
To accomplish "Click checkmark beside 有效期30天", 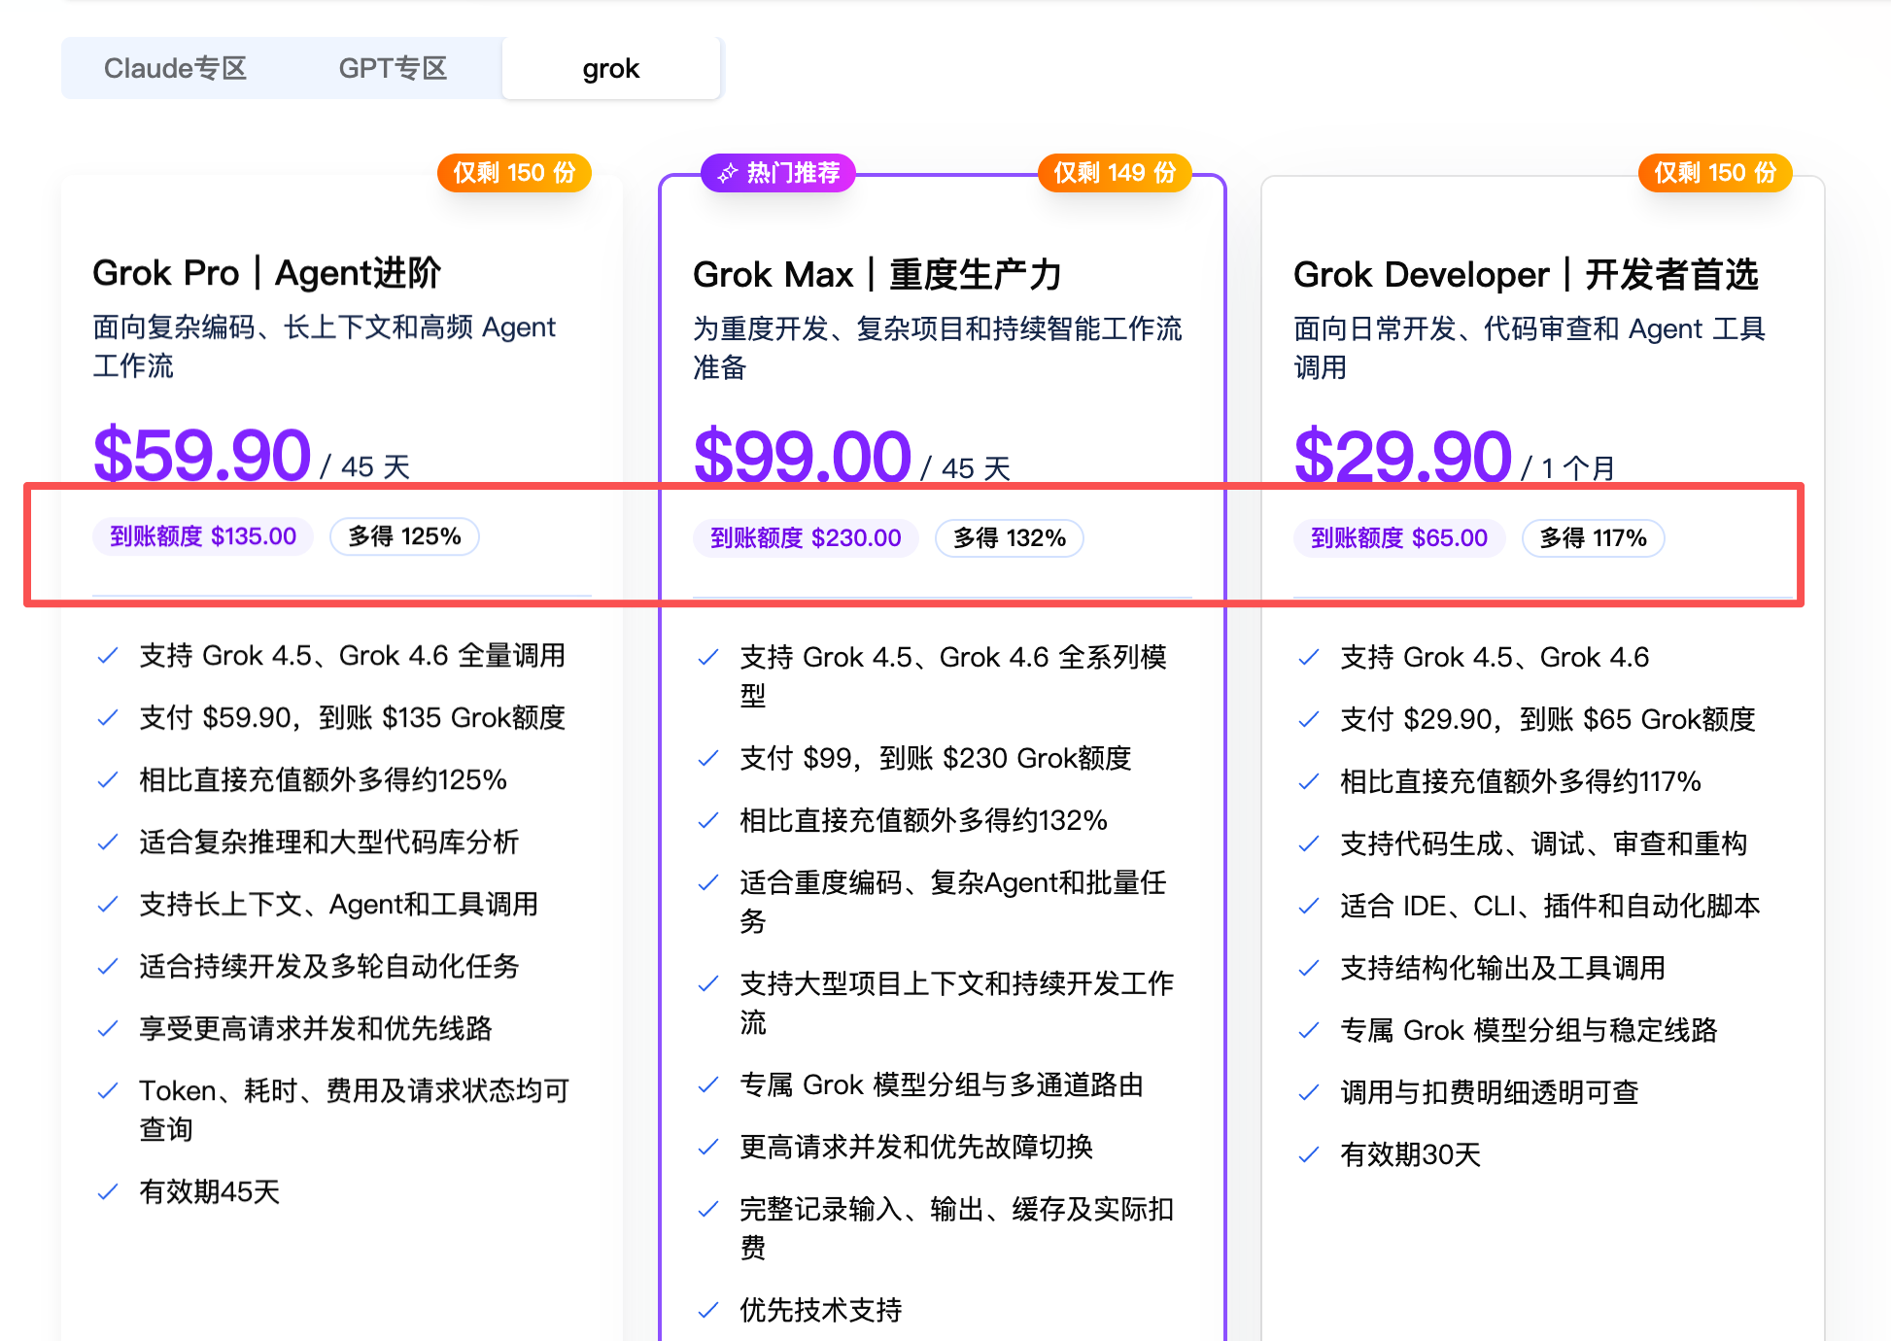I will tap(1309, 1155).
